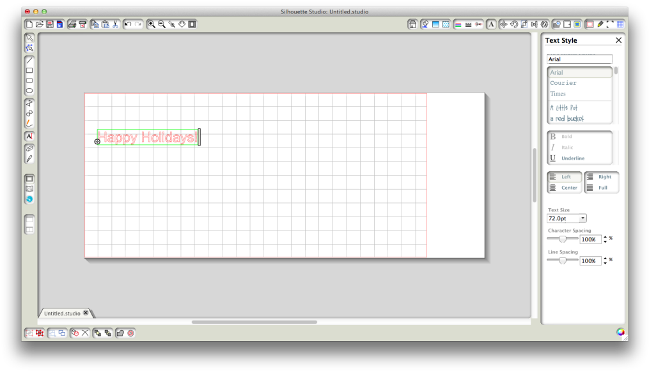Open the Library book icon
The image size is (649, 371).
click(29, 189)
